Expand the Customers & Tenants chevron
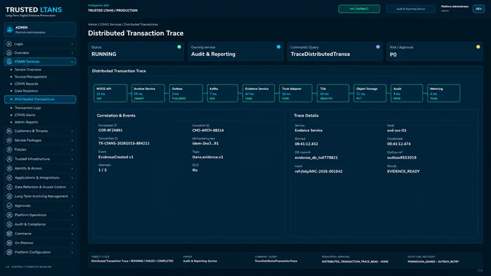The height and width of the screenshot is (276, 491). (72, 131)
